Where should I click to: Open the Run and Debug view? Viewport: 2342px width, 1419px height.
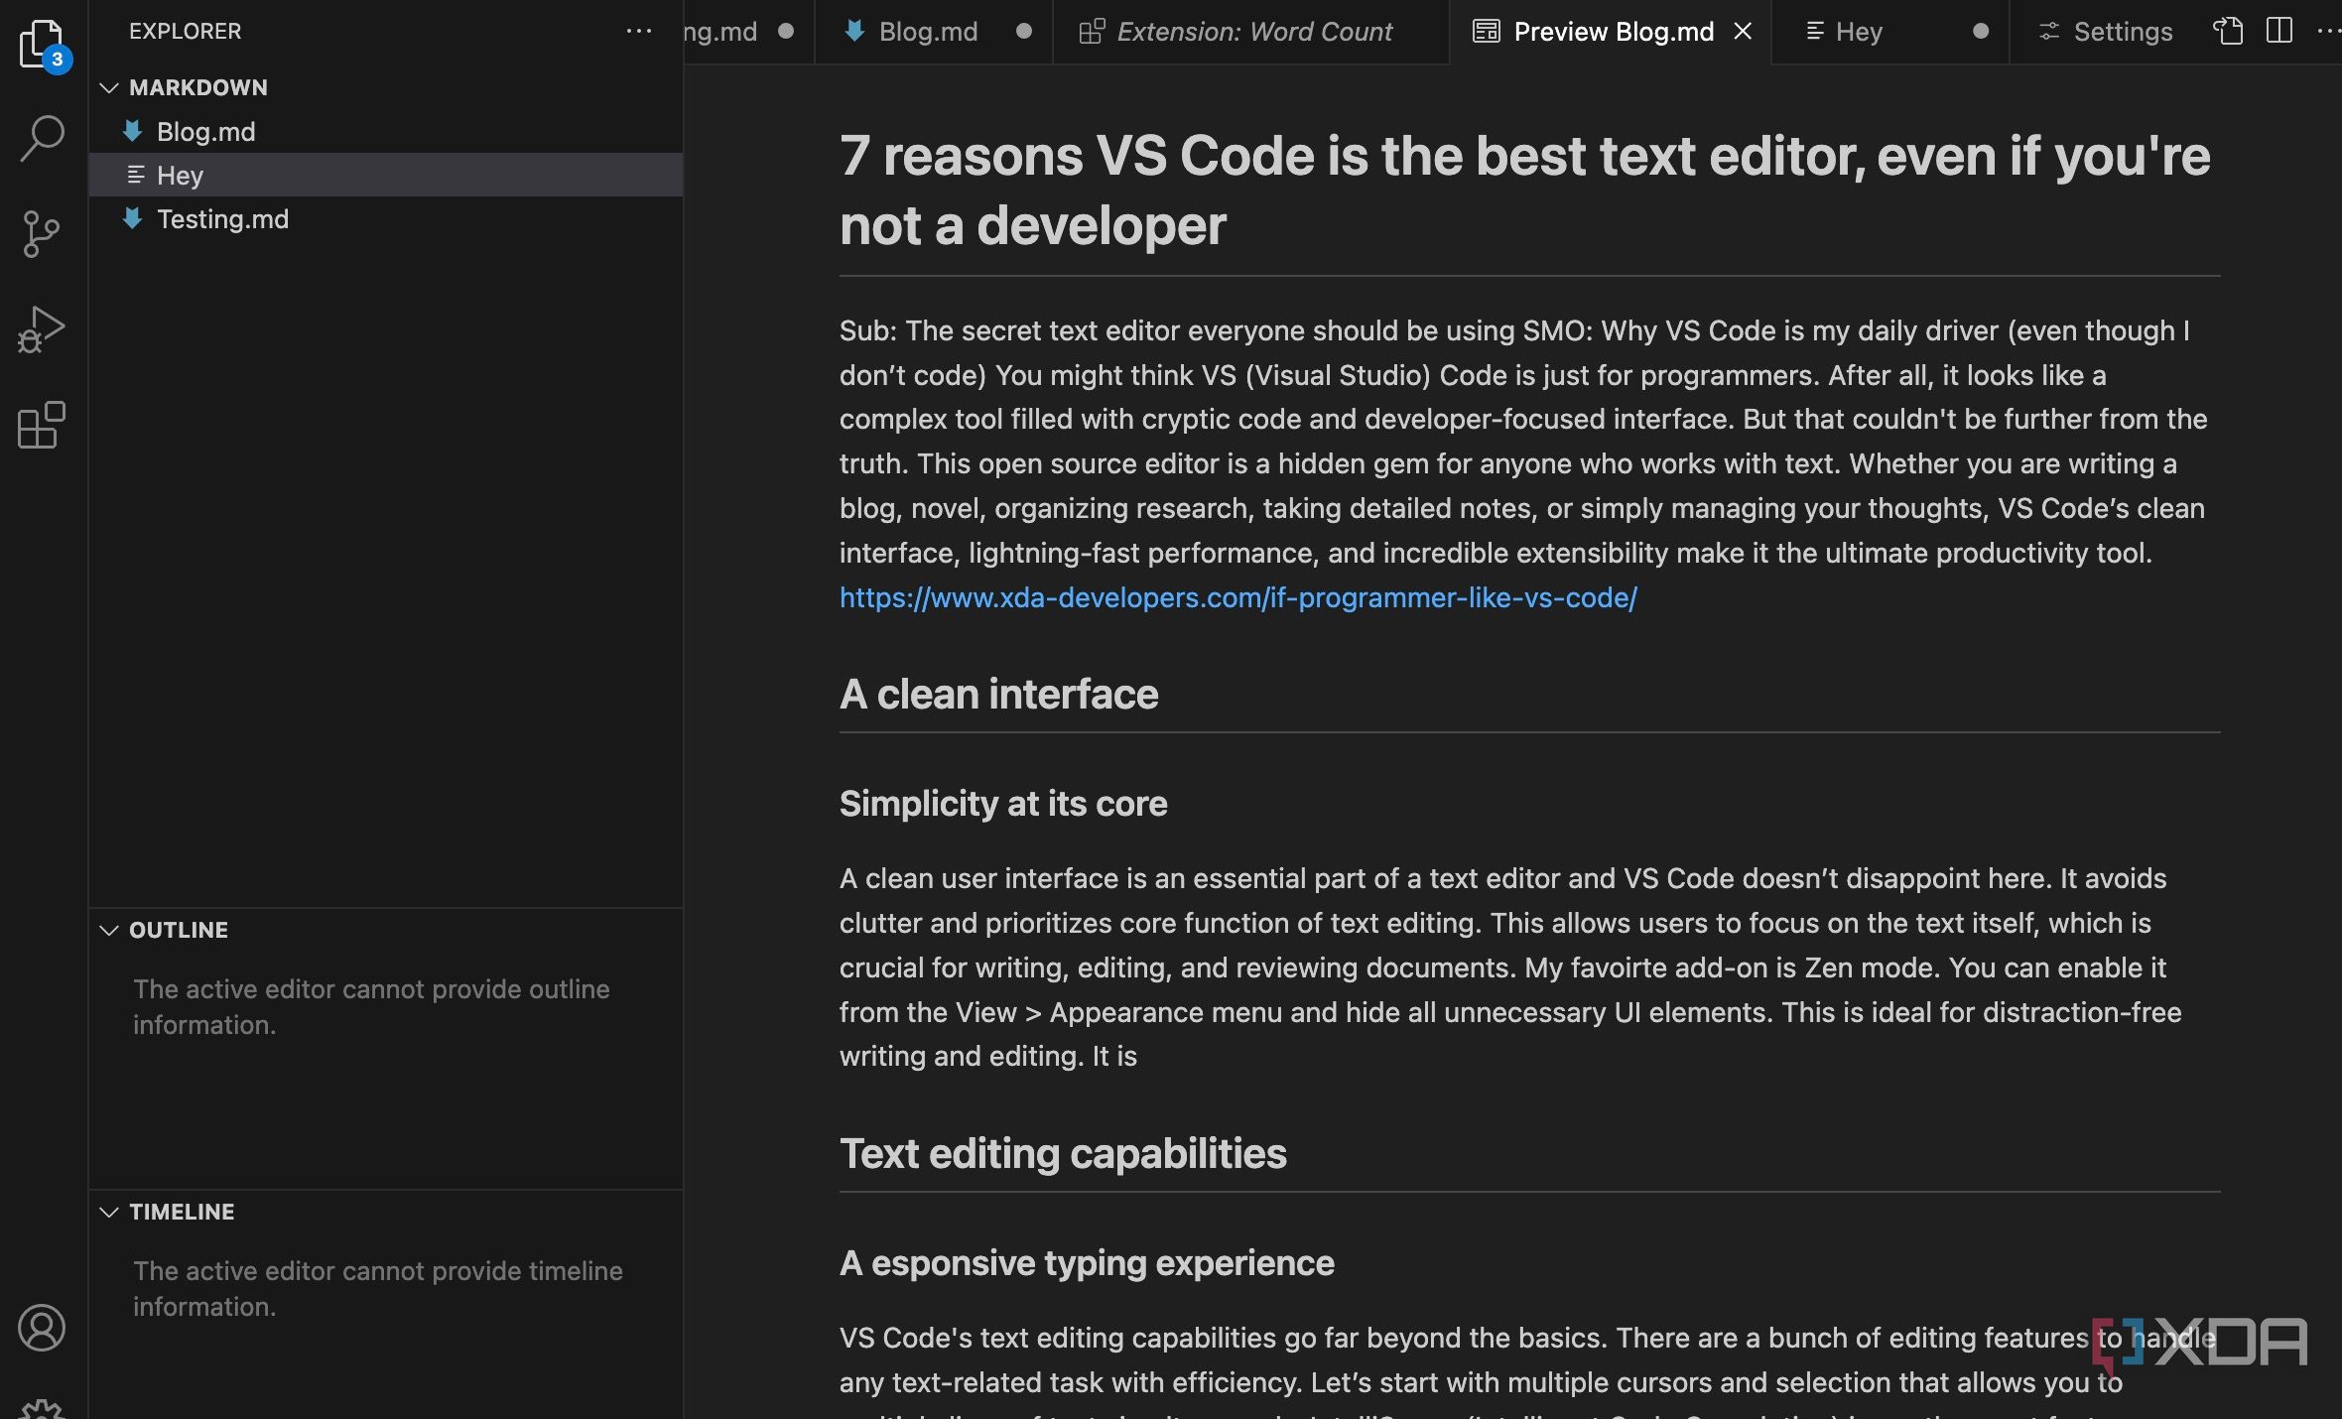click(41, 329)
